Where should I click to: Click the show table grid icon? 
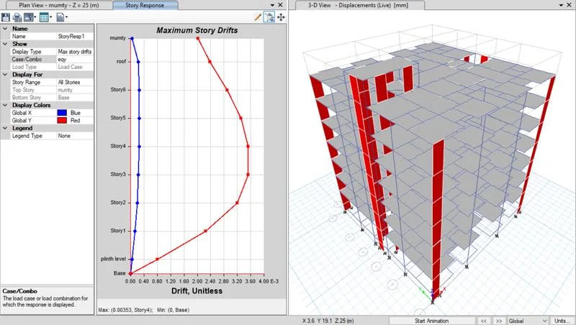44,17
